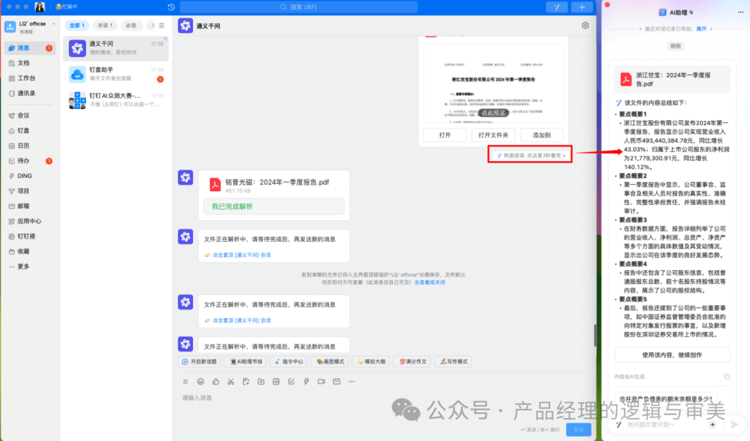Open the history clock icon beside search
This screenshot has height=441, width=750.
pos(171,7)
